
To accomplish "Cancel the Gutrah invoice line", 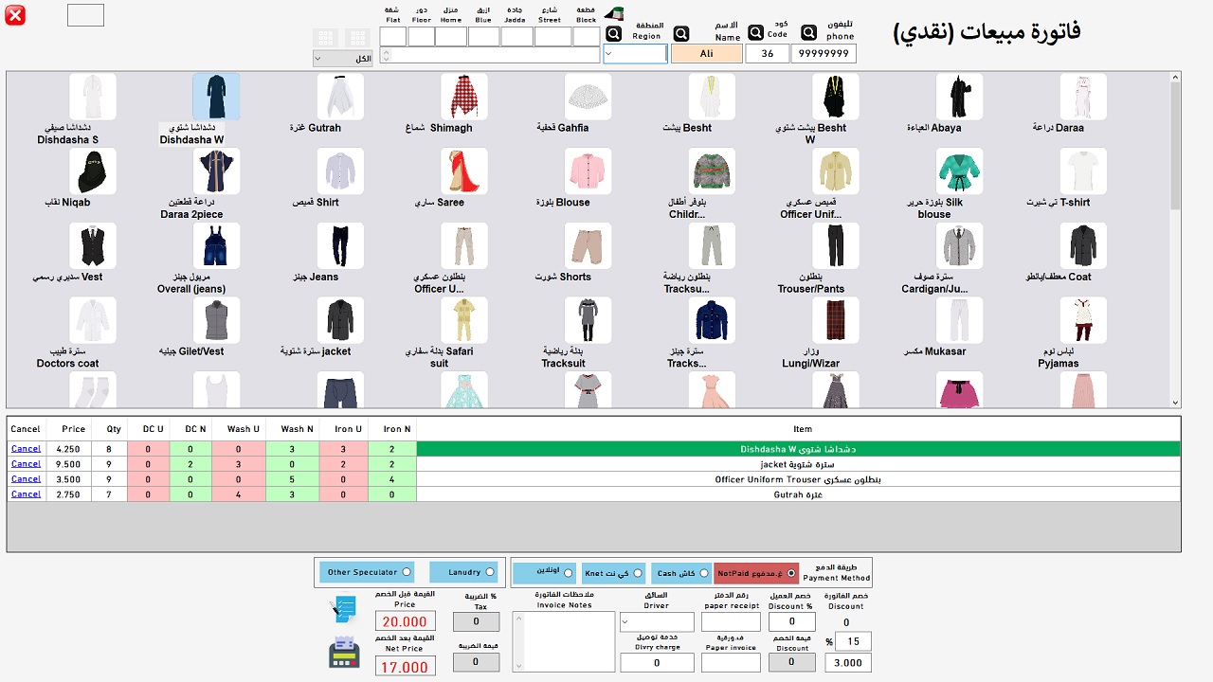I will pyautogui.click(x=26, y=494).
